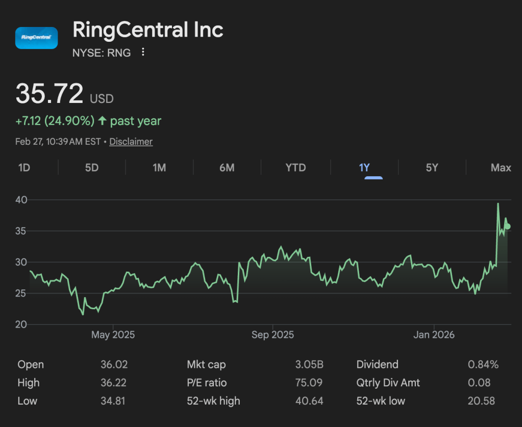Screen dimensions: 522x427
Task: Click the Dividend 0.84% value
Action: pyautogui.click(x=483, y=364)
